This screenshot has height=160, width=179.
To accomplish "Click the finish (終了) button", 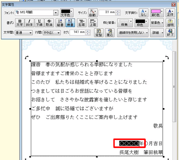I will point(170,33).
